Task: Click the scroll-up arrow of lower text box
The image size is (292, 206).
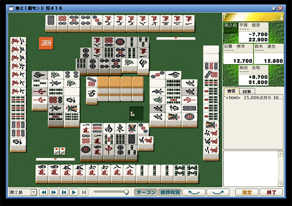Action: (280, 154)
